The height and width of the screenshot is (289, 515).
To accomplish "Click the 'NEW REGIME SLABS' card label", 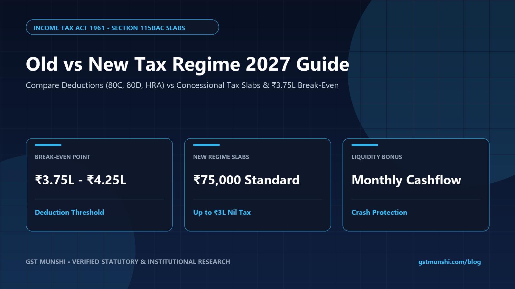I will (x=221, y=157).
